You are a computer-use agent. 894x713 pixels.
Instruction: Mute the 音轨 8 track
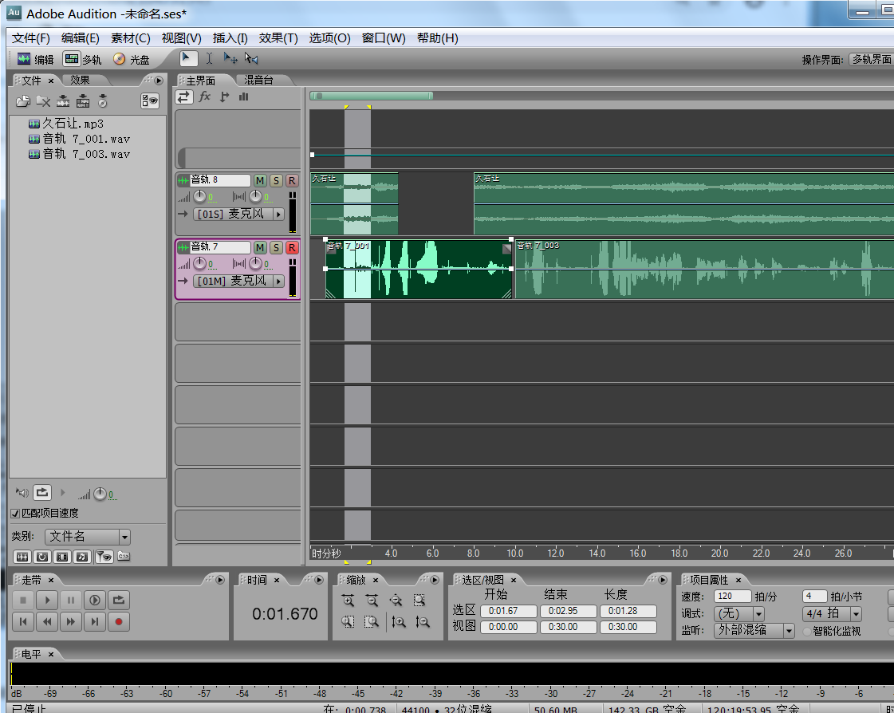[259, 180]
